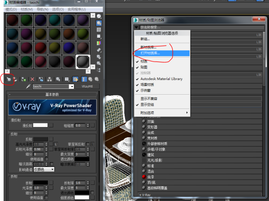Expand the + V-Ray group
This screenshot has width=269, height=201.
tap(200, 195)
